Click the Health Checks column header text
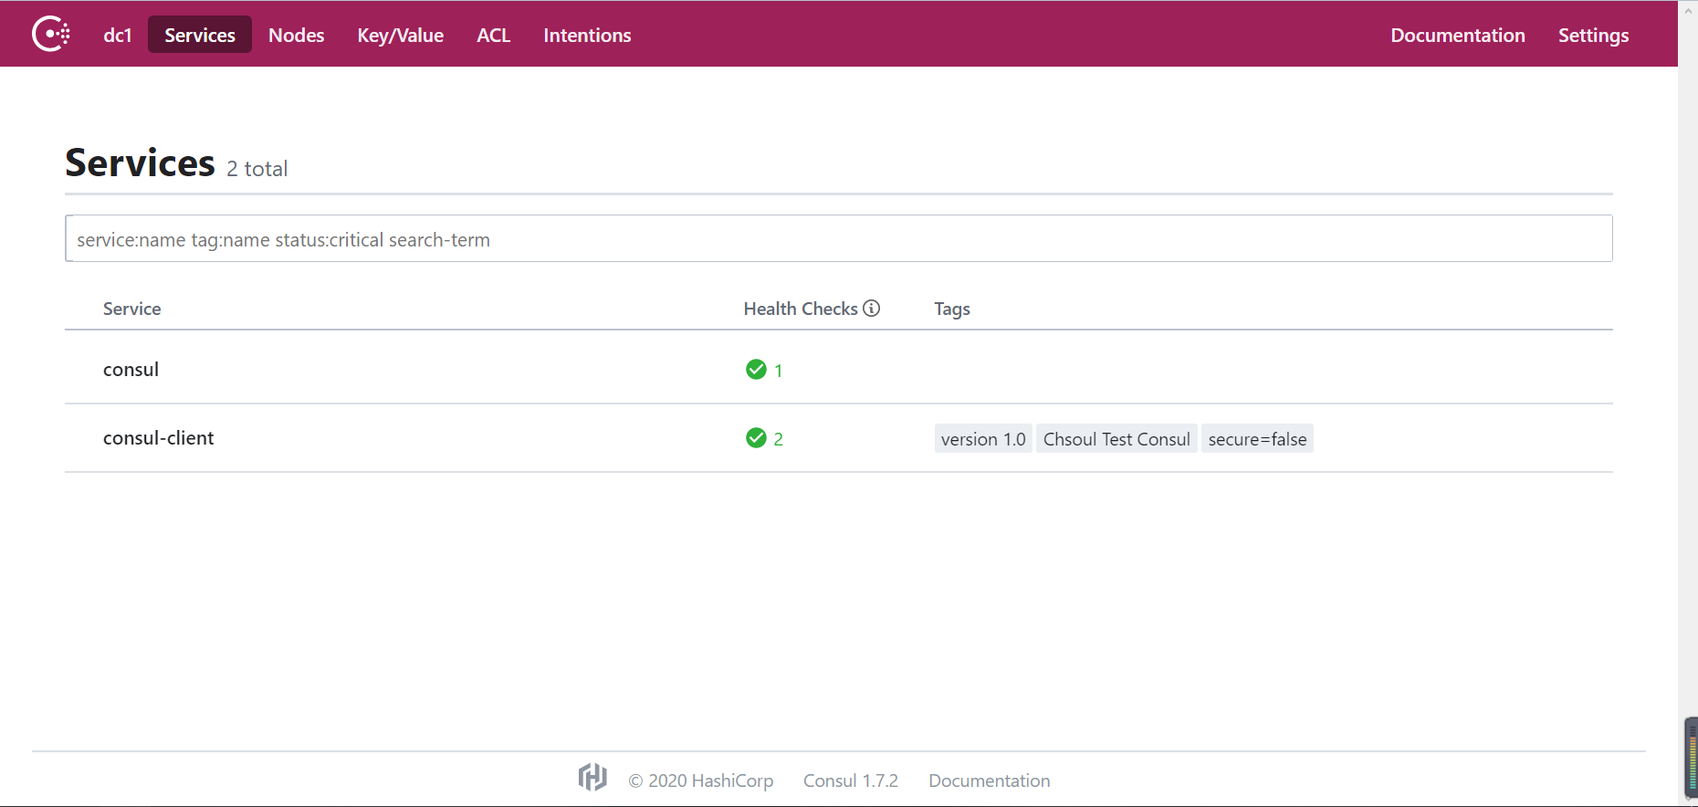The image size is (1698, 807). tap(801, 309)
